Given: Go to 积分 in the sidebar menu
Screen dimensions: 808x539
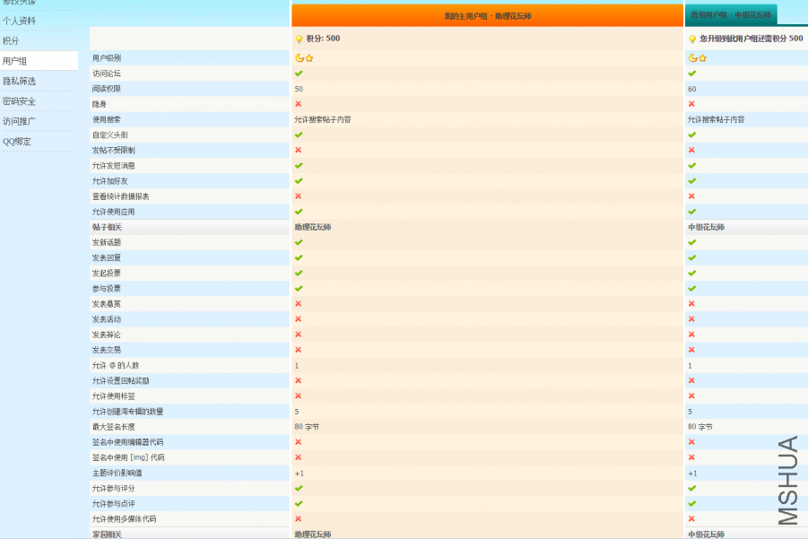Looking at the screenshot, I should [11, 41].
